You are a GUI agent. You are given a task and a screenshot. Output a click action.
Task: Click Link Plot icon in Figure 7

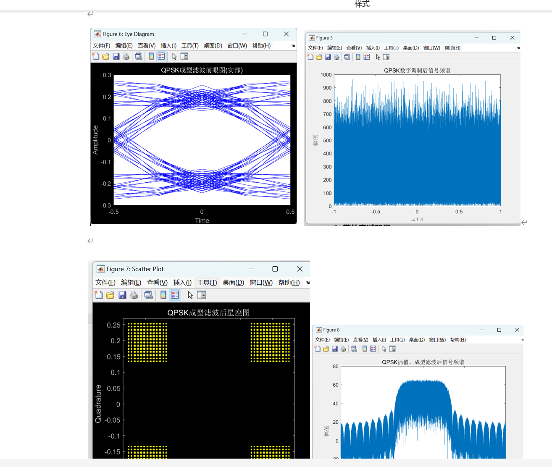pyautogui.click(x=148, y=295)
